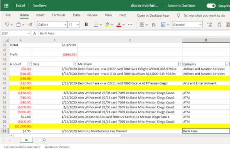Click the diana-everlan file name
230x149 pixels.
144,6
